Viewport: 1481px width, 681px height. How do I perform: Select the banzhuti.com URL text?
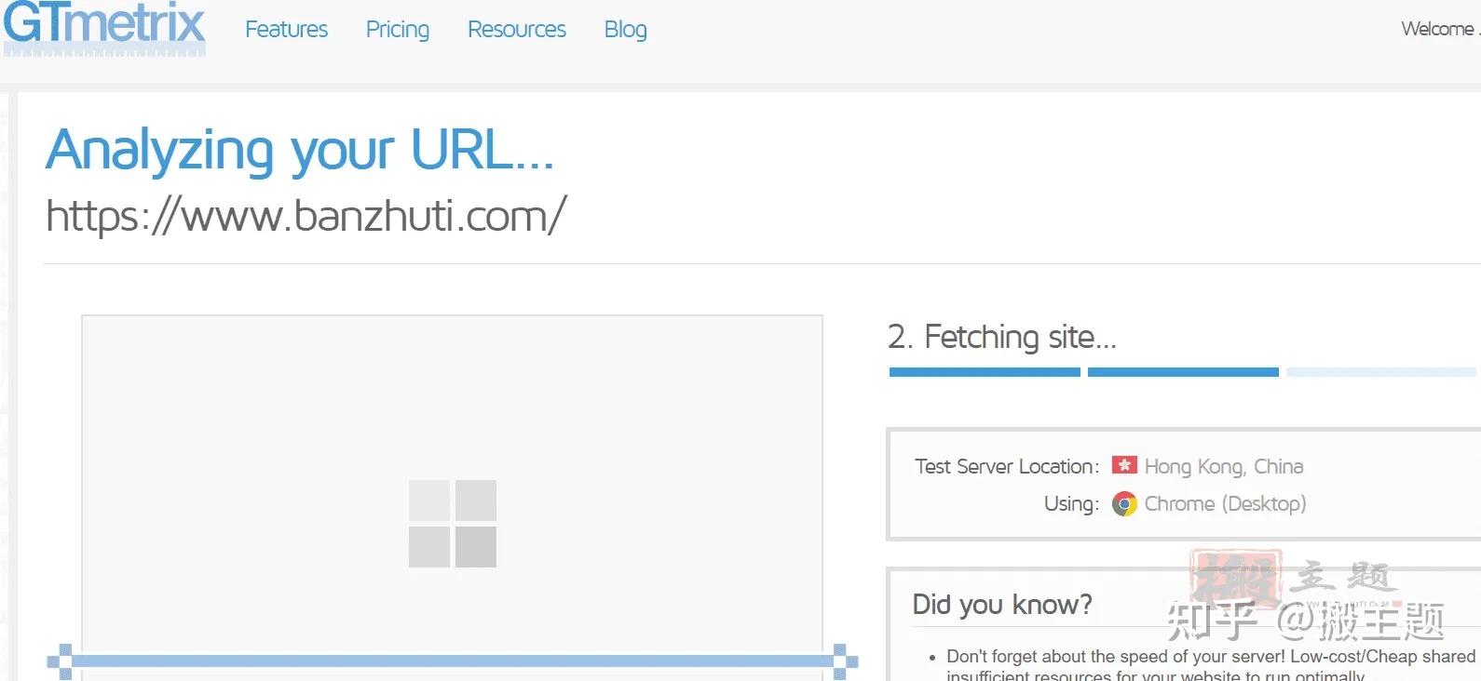pos(306,217)
